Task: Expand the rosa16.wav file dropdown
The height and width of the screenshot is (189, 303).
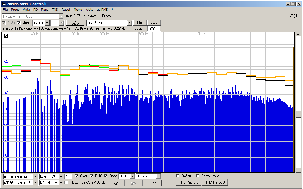Action: pyautogui.click(x=130, y=23)
